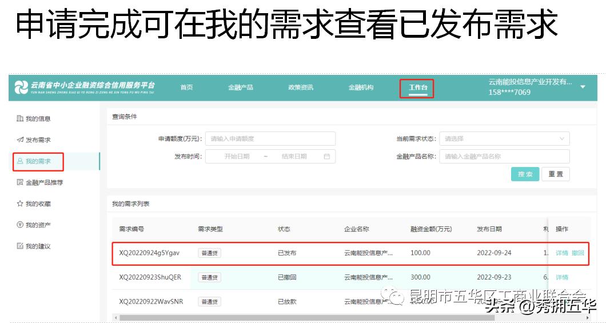The image size is (606, 323).
Task: Click the account name 云南能投信息产业开发有...
Action: tap(531, 82)
